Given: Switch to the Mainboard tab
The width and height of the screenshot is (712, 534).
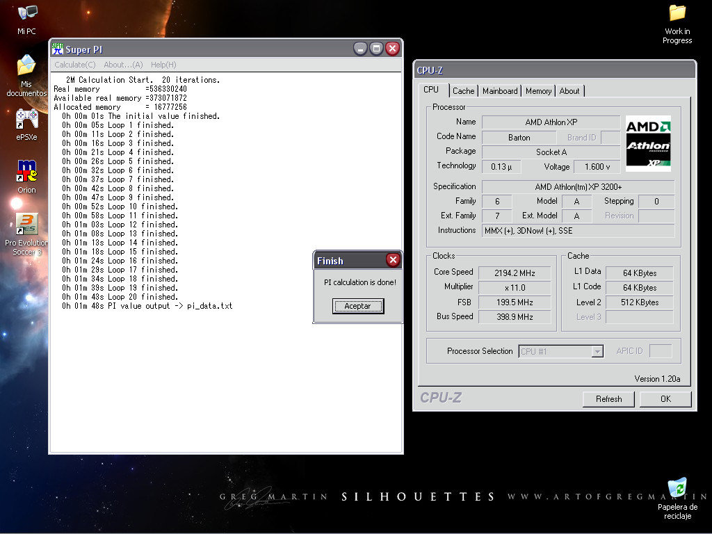Looking at the screenshot, I should click(x=500, y=91).
